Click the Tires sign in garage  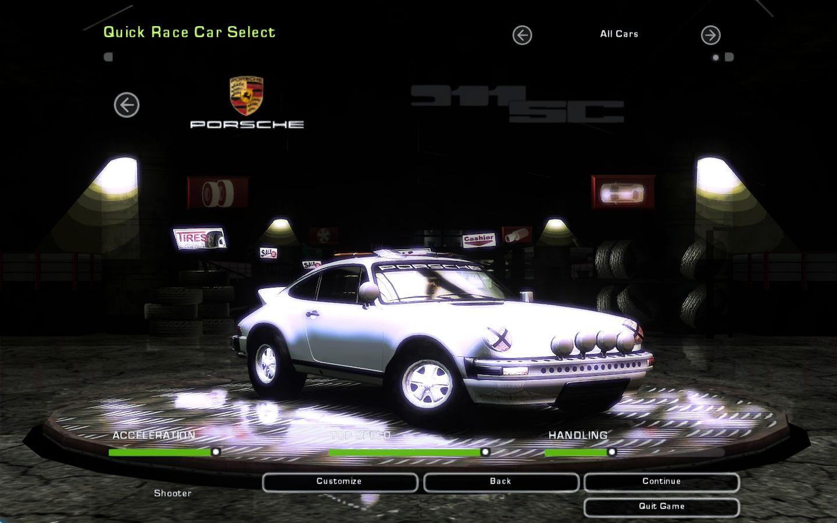pos(200,238)
